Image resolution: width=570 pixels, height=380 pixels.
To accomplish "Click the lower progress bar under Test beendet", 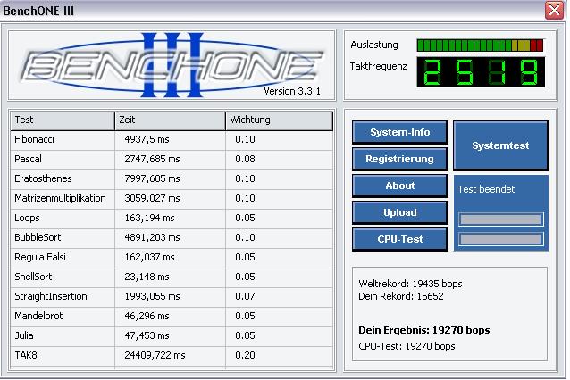I will (x=501, y=239).
